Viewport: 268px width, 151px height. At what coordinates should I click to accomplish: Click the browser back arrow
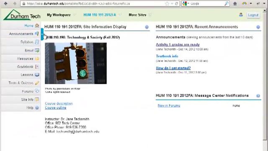tap(5, 3)
